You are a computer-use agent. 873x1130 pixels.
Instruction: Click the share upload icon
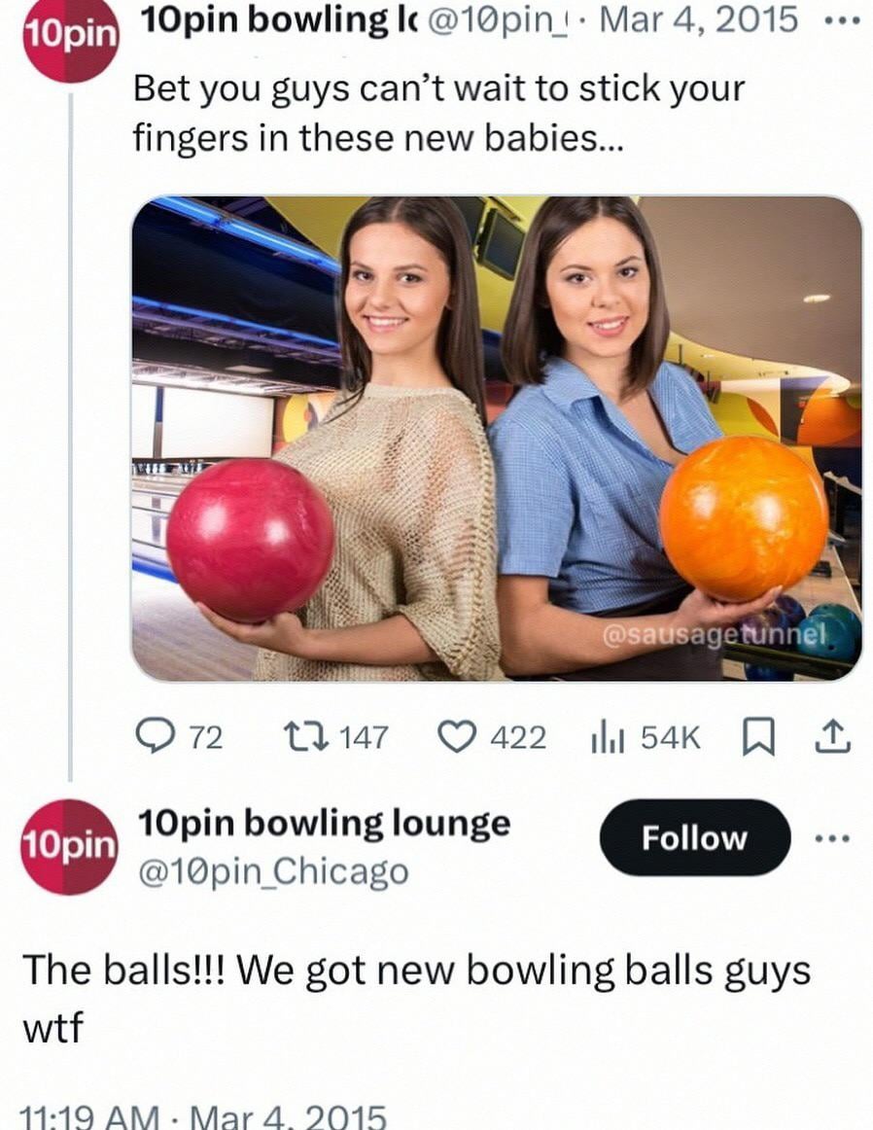(834, 738)
